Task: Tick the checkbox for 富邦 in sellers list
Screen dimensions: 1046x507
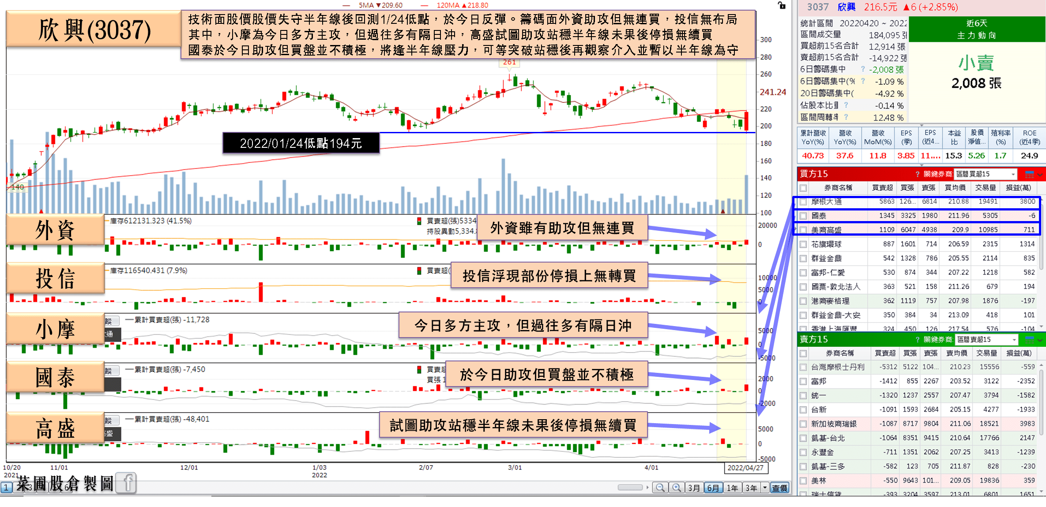Action: 803,381
